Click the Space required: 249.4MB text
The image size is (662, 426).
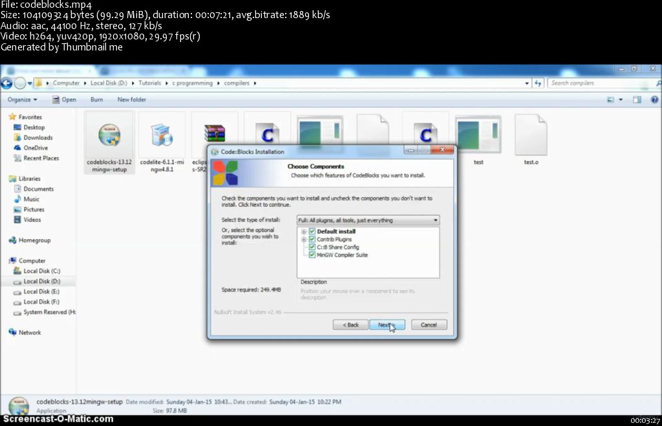pos(251,290)
